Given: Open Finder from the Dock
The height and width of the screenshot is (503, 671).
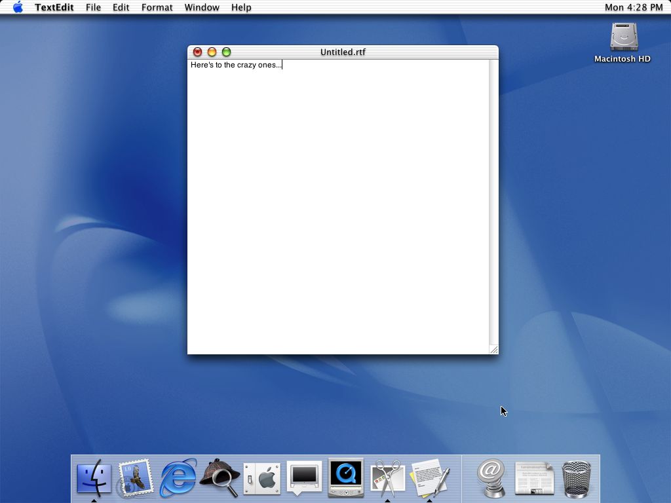Looking at the screenshot, I should coord(94,478).
